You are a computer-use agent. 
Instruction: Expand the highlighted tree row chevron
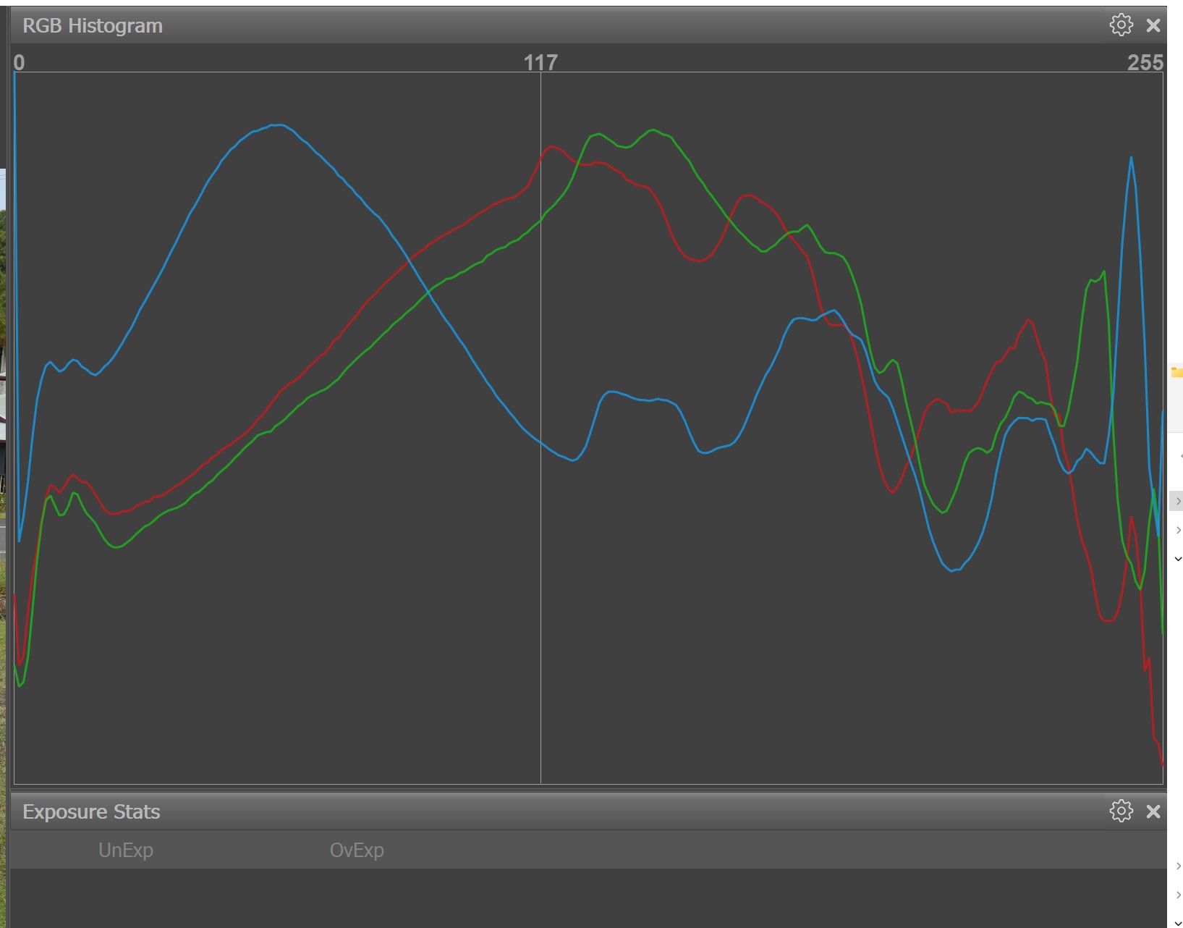[1177, 501]
